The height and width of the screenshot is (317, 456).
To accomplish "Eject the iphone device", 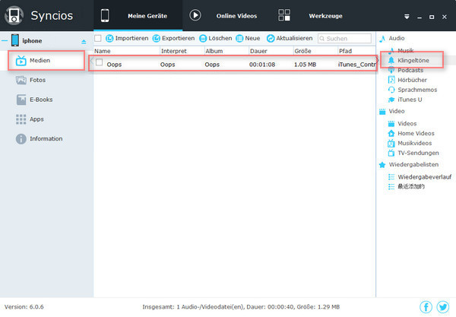I will click(84, 41).
